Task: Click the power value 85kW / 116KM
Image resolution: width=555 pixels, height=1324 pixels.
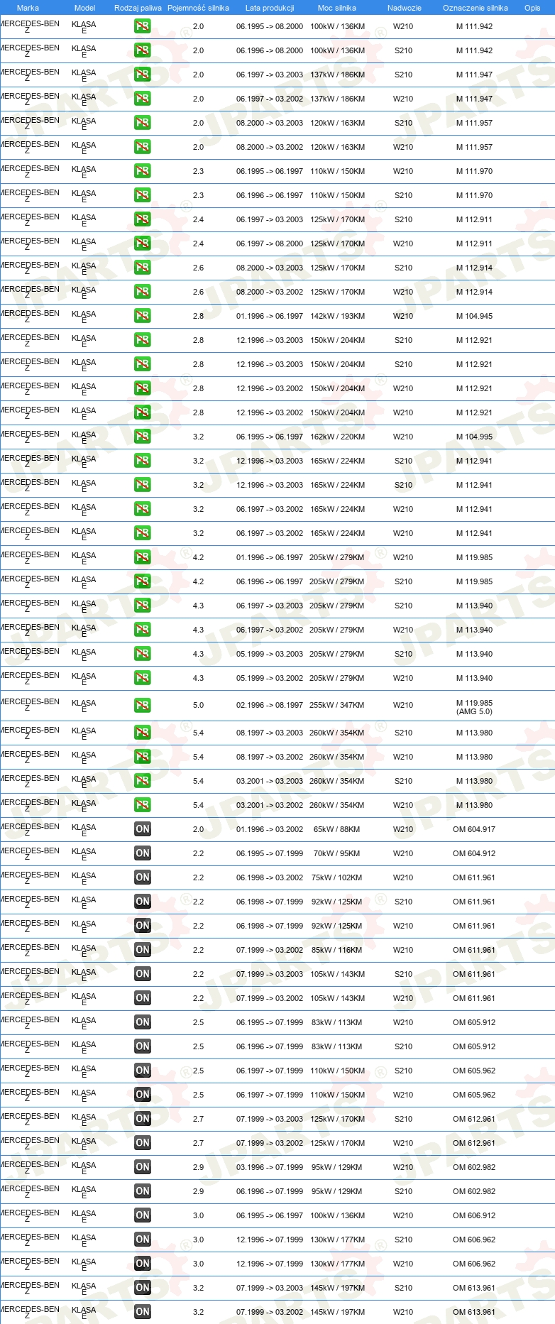Action: coord(337,950)
